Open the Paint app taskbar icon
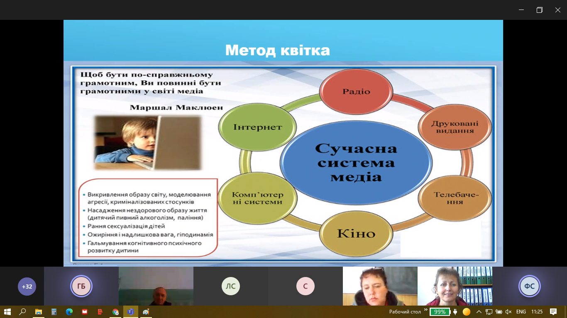The width and height of the screenshot is (567, 318). coord(146,312)
